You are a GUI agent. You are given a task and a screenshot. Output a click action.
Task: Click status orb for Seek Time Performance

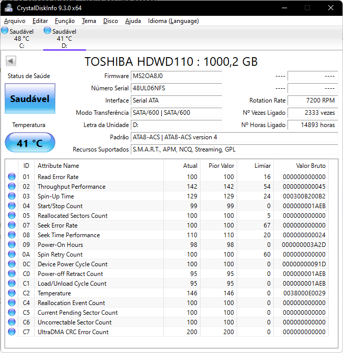point(12,235)
